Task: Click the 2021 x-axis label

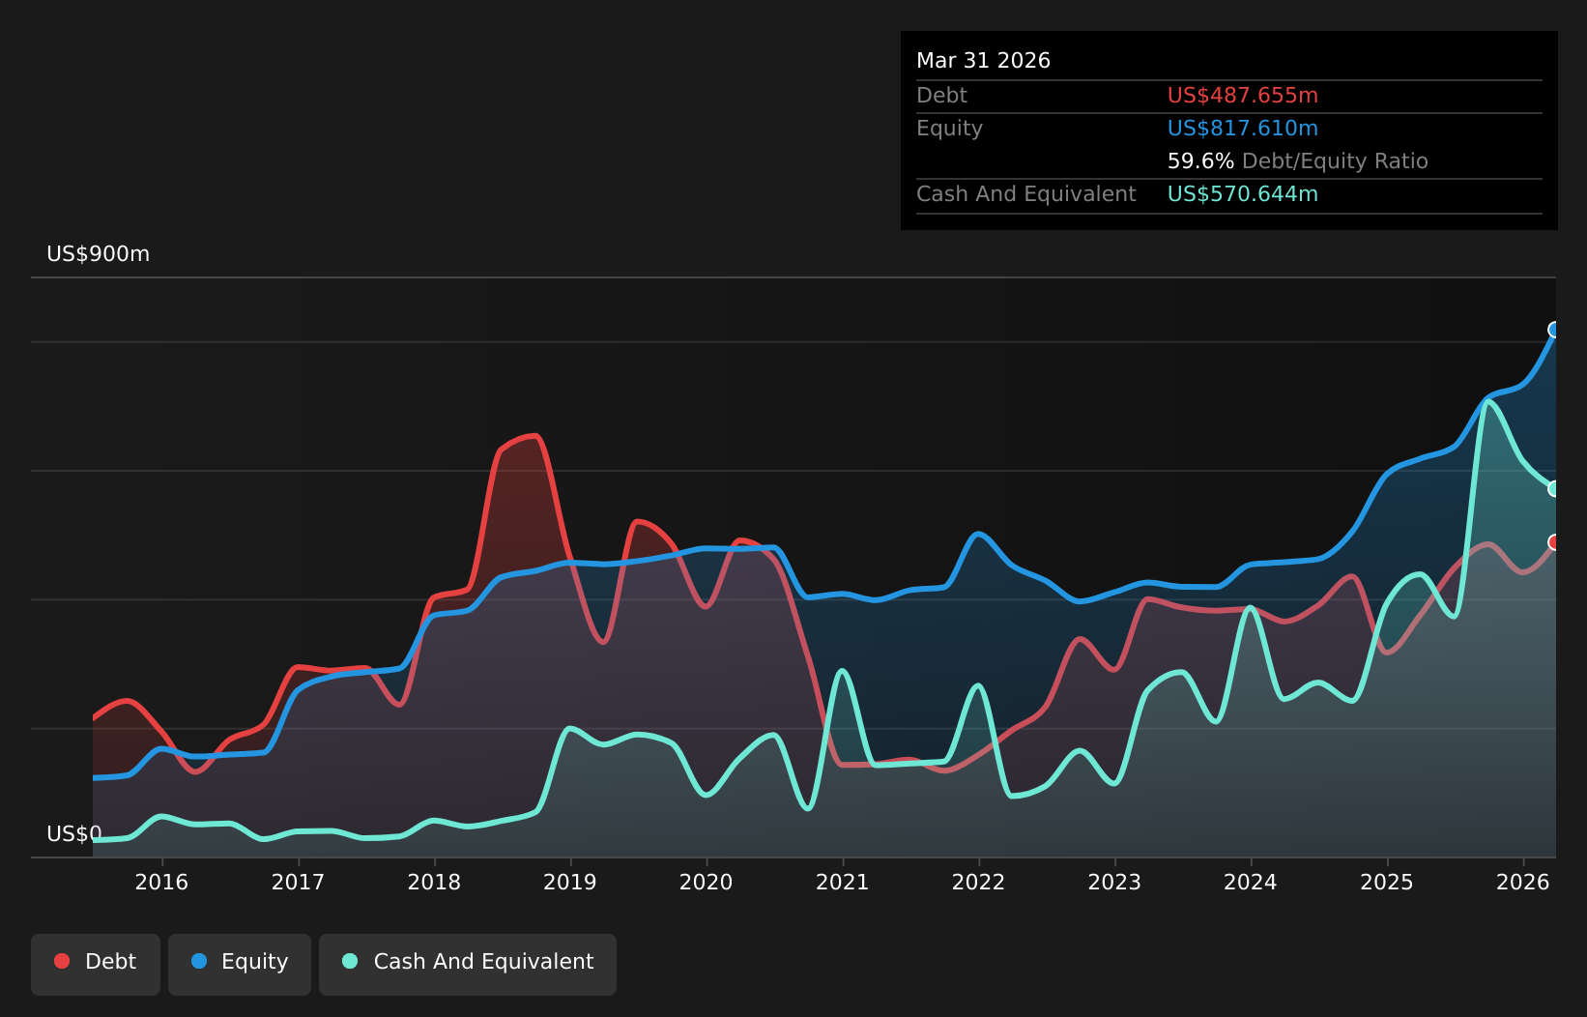Action: point(843,882)
